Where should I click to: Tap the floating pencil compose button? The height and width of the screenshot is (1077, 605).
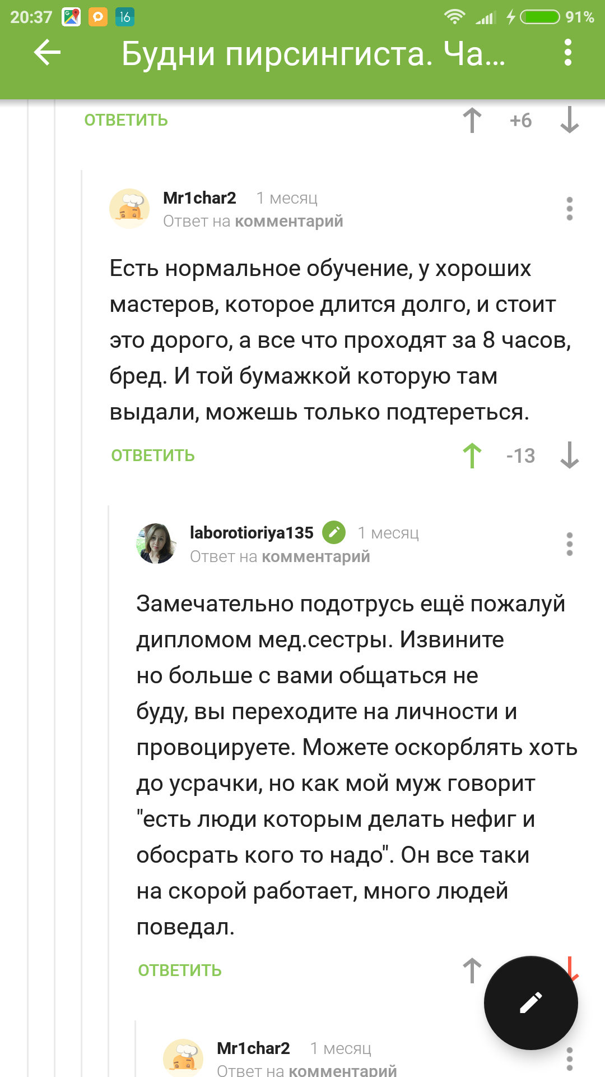[x=531, y=1003]
